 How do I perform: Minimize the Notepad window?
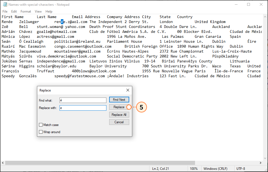(236, 5)
